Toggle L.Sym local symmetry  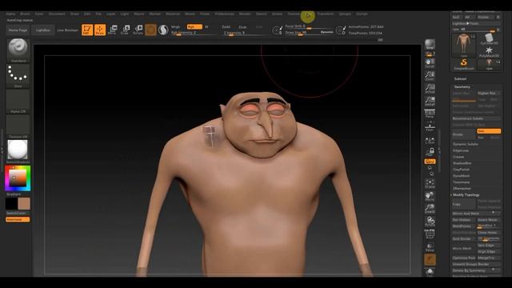tap(430, 141)
